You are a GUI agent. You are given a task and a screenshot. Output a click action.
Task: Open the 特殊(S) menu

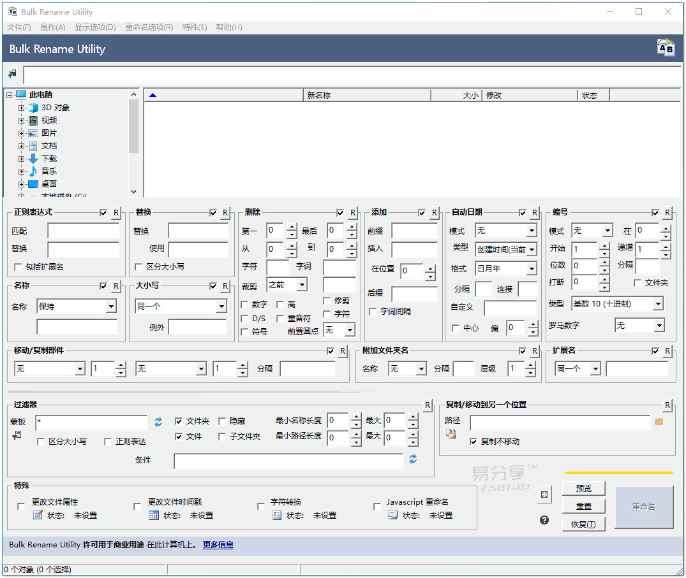click(x=195, y=27)
